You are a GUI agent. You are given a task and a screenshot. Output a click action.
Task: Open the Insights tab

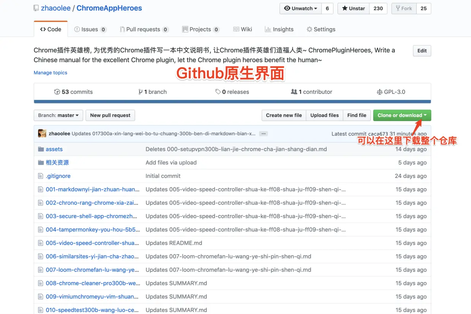coord(279,29)
